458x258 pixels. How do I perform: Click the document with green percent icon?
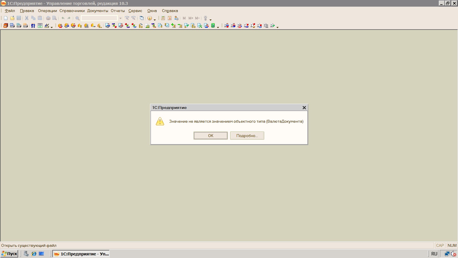(200, 26)
